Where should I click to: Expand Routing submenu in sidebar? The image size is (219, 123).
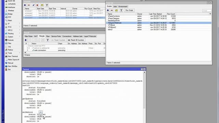coord(13,33)
